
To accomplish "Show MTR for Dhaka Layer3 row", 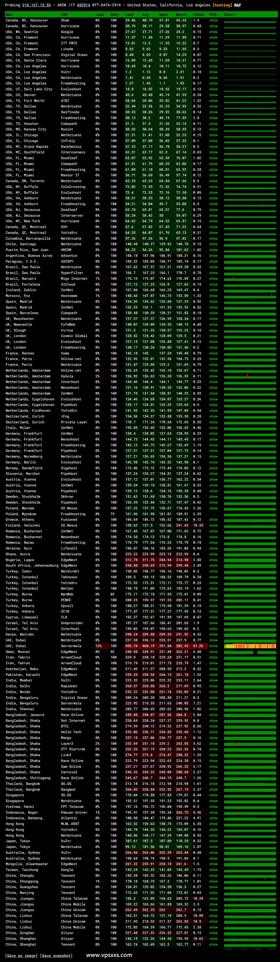I will click(x=213, y=744).
